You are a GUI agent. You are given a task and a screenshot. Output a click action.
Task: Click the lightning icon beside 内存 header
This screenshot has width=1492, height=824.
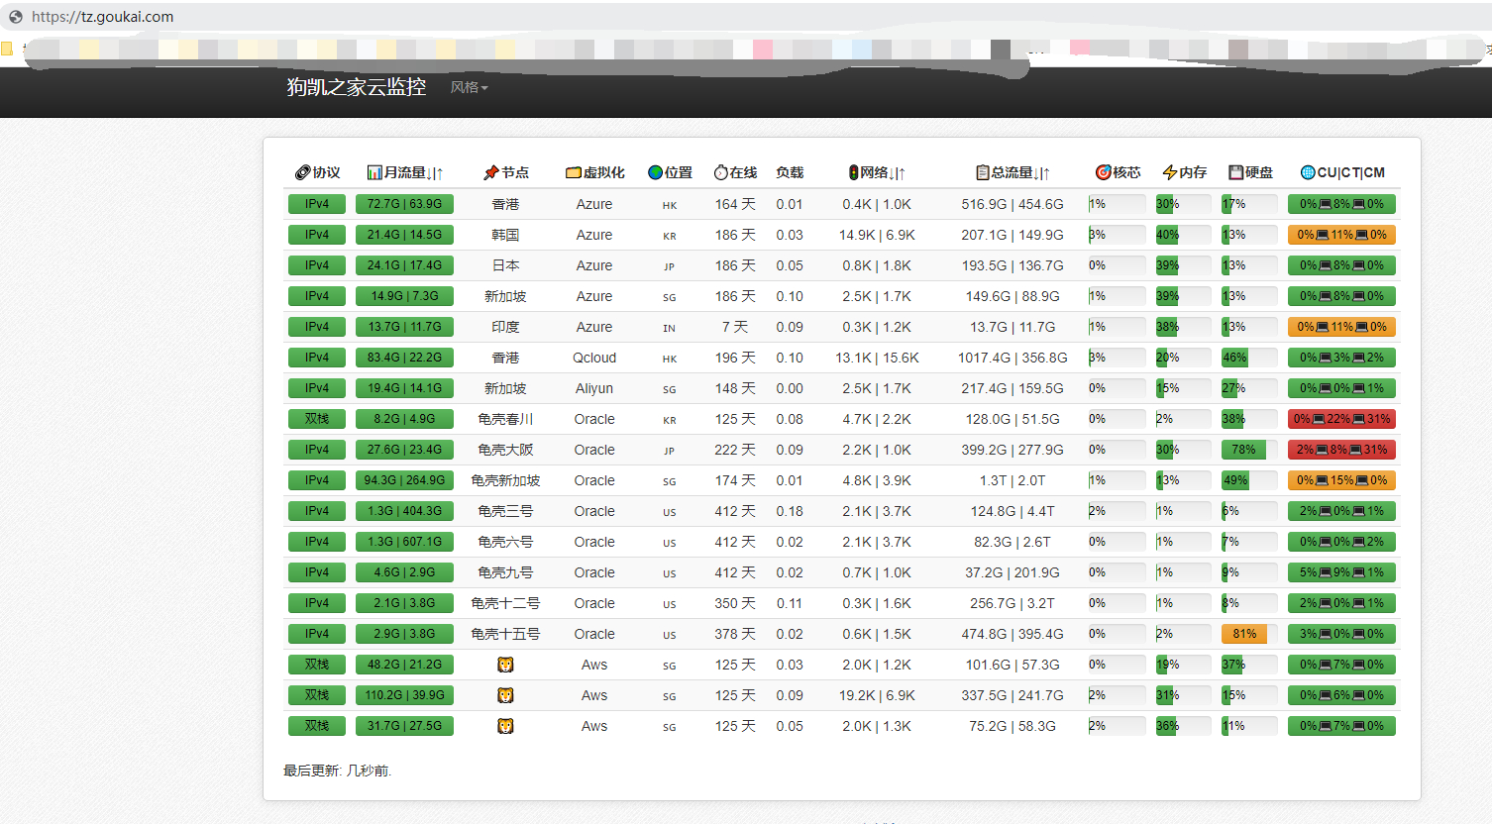point(1170,172)
